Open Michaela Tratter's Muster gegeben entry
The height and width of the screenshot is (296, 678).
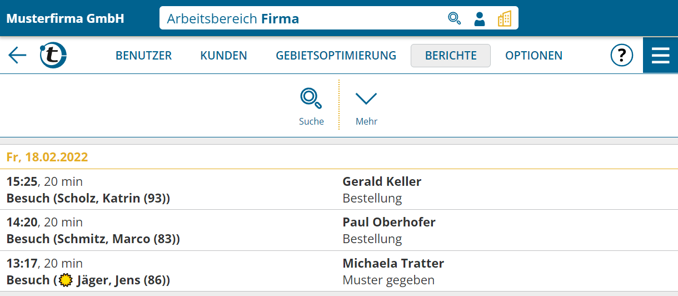coord(339,272)
